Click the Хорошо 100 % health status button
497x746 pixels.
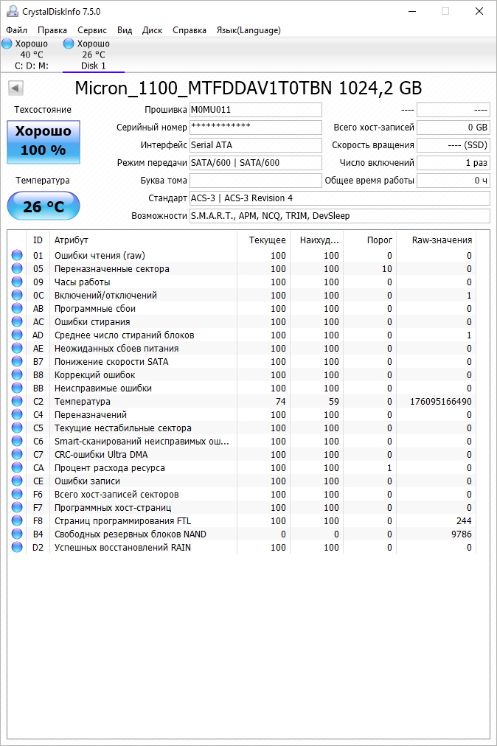[44, 142]
